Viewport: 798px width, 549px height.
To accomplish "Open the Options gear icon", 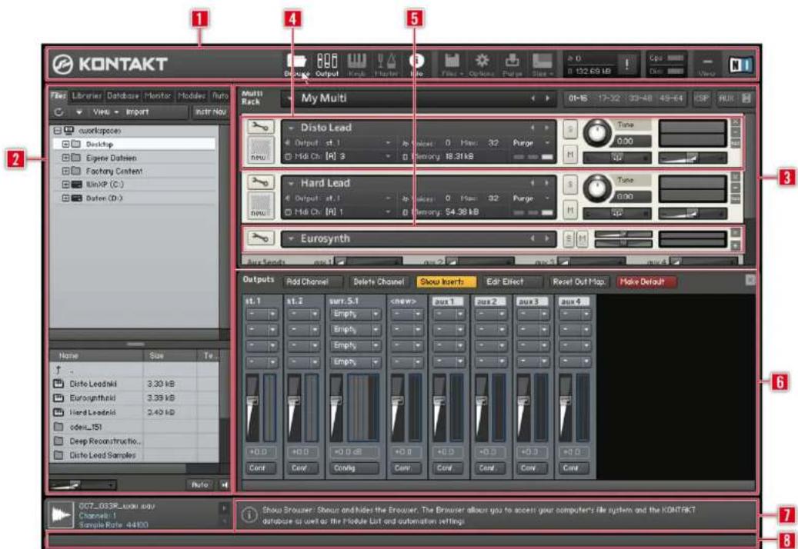I will pos(482,65).
